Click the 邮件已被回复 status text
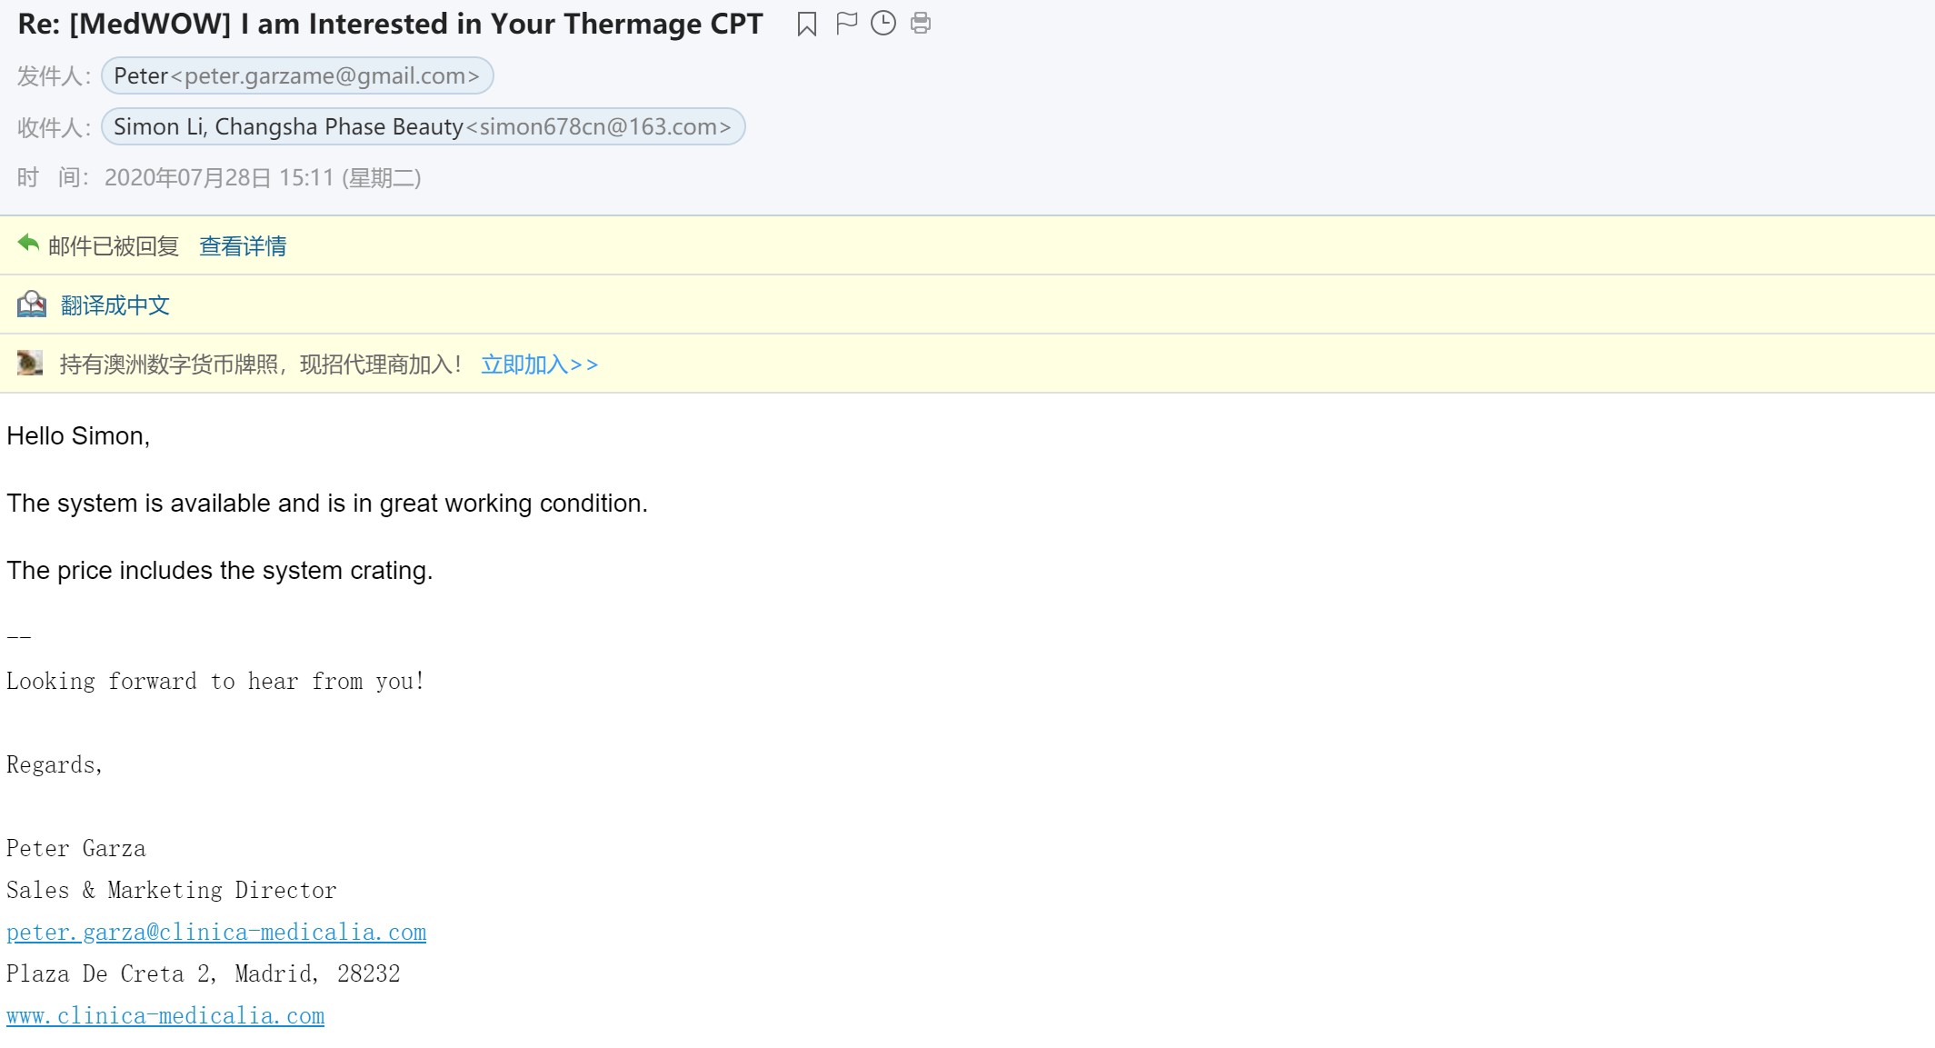This screenshot has width=1935, height=1048. [114, 246]
